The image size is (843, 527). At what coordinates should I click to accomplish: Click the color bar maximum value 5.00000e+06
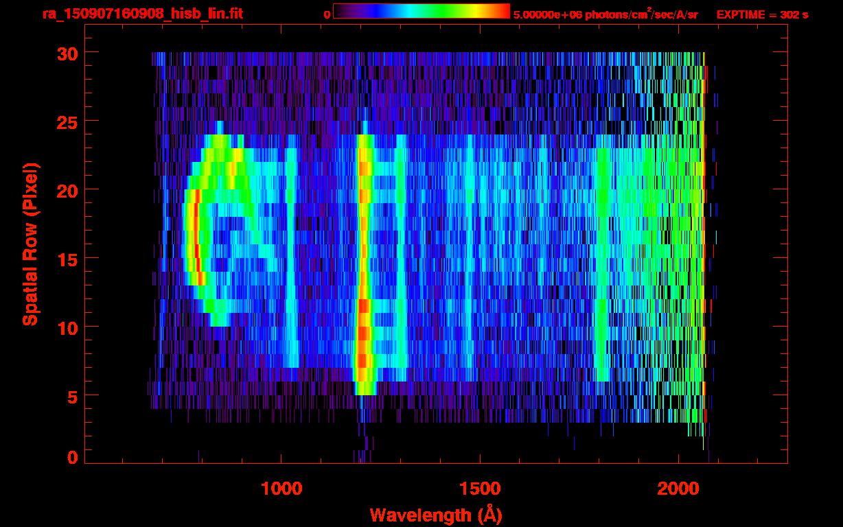546,14
